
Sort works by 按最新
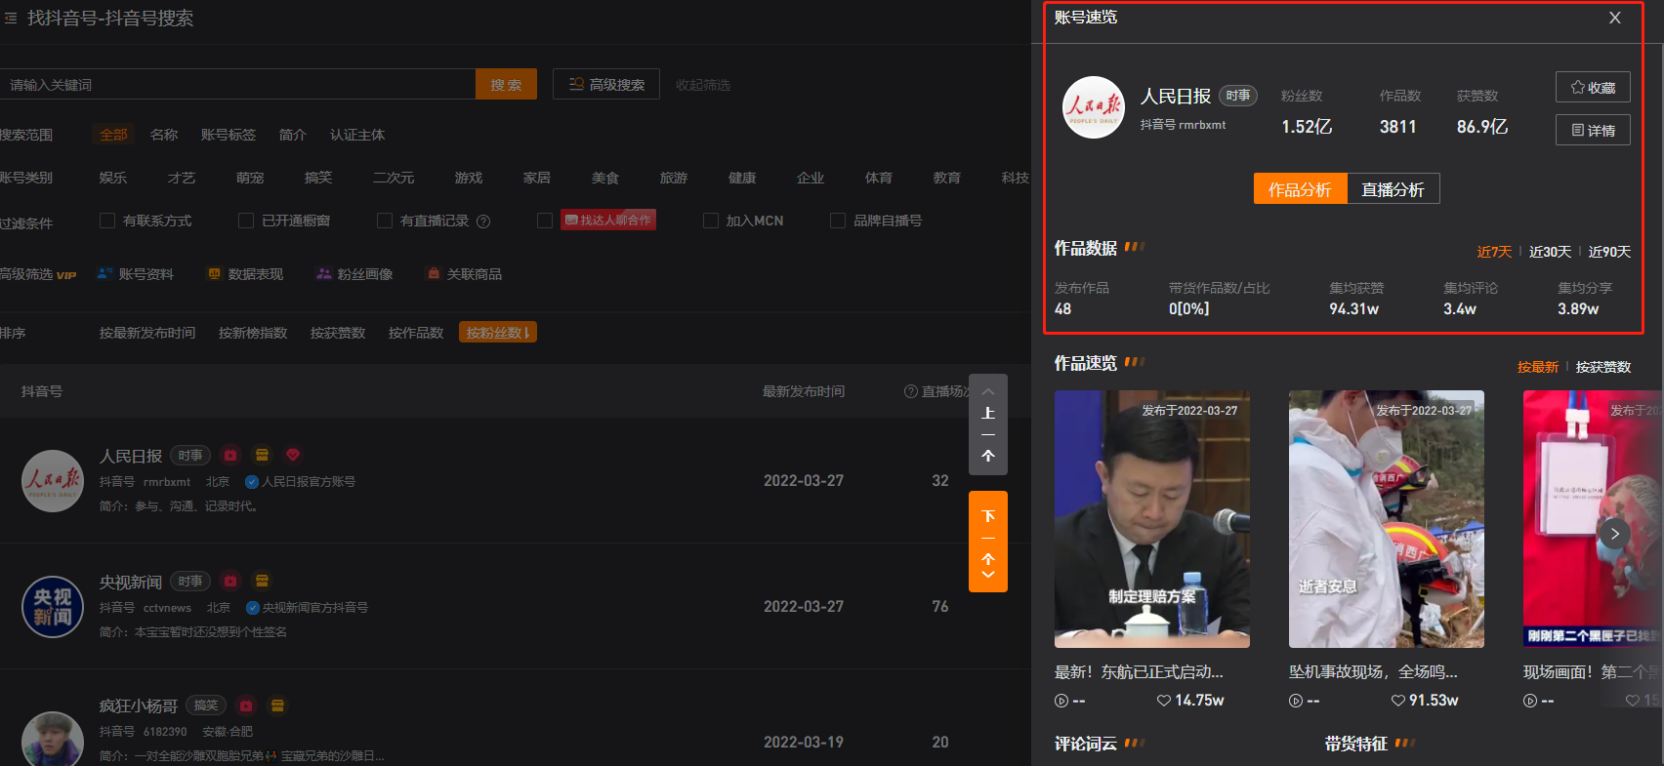click(x=1538, y=367)
